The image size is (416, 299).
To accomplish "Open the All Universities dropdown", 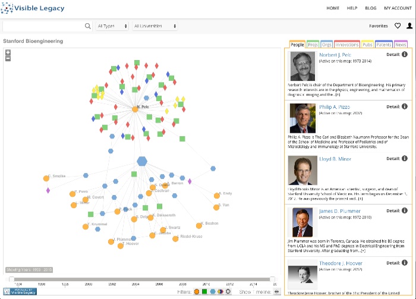I will (x=155, y=26).
